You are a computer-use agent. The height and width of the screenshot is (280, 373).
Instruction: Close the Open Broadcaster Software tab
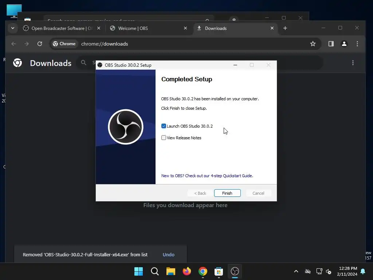click(99, 28)
